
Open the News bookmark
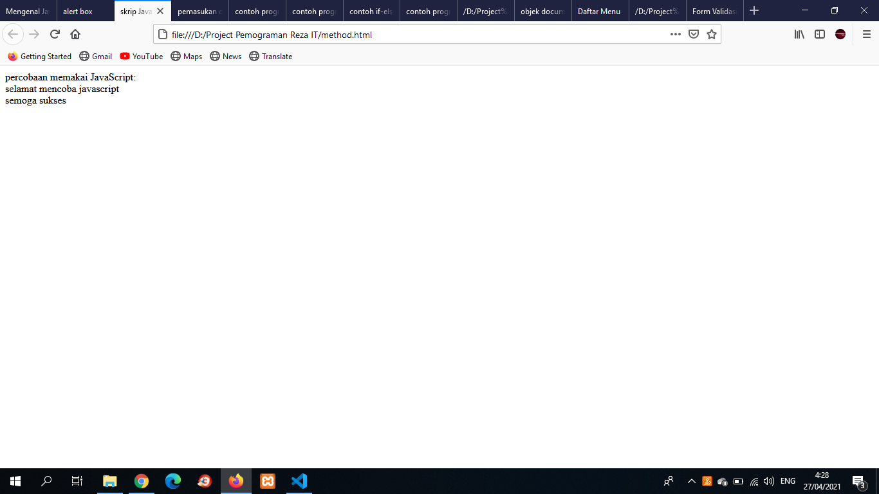[x=226, y=57]
